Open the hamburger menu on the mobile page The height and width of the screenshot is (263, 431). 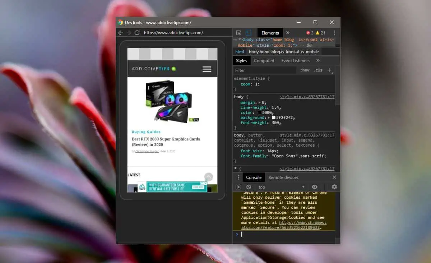click(207, 69)
